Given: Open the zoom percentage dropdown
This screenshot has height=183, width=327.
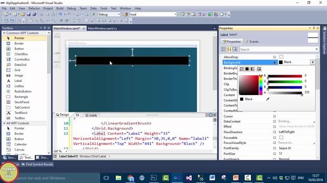Looking at the screenshot, I should [x=66, y=151].
